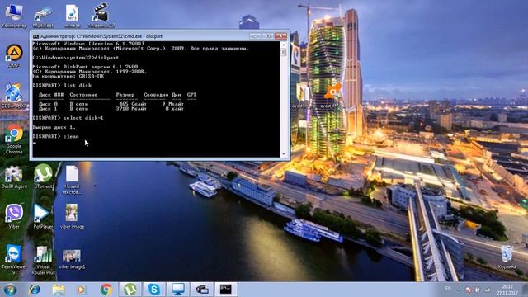Image resolution: width=528 pixels, height=297 pixels.
Task: Launch Viber from desktop
Action: [x=14, y=216]
